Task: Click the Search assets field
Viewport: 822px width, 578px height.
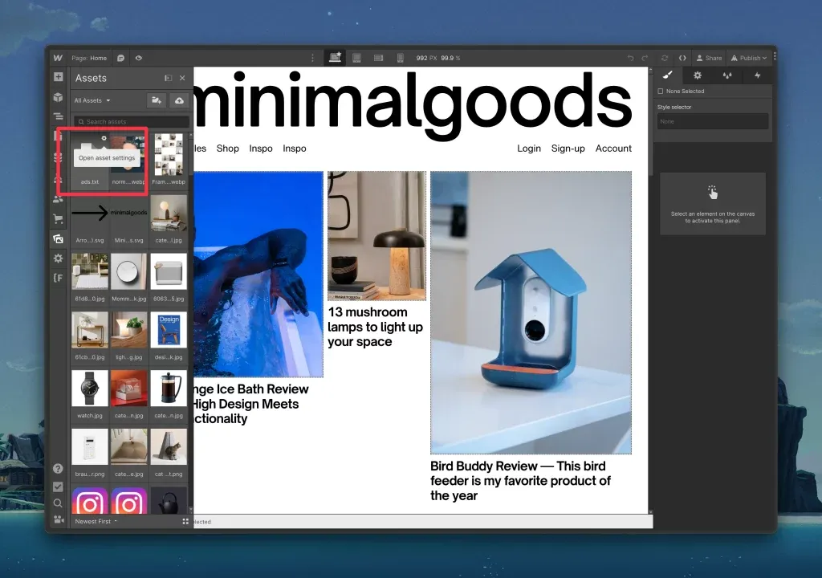Action: (x=132, y=122)
